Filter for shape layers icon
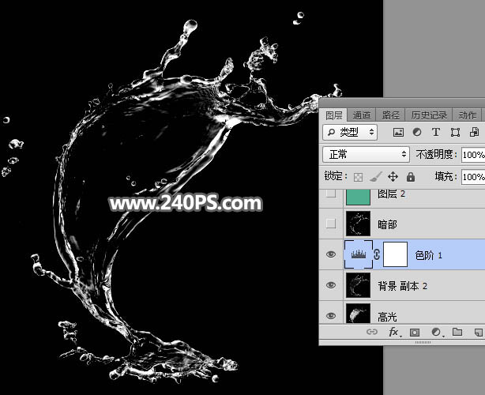Screen dimensions: 485x395 [x=455, y=133]
